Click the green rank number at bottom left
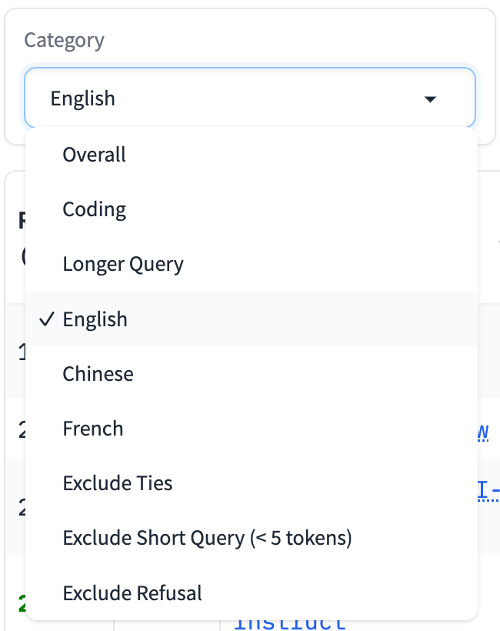Viewport: 500px width, 631px height. click(x=21, y=606)
